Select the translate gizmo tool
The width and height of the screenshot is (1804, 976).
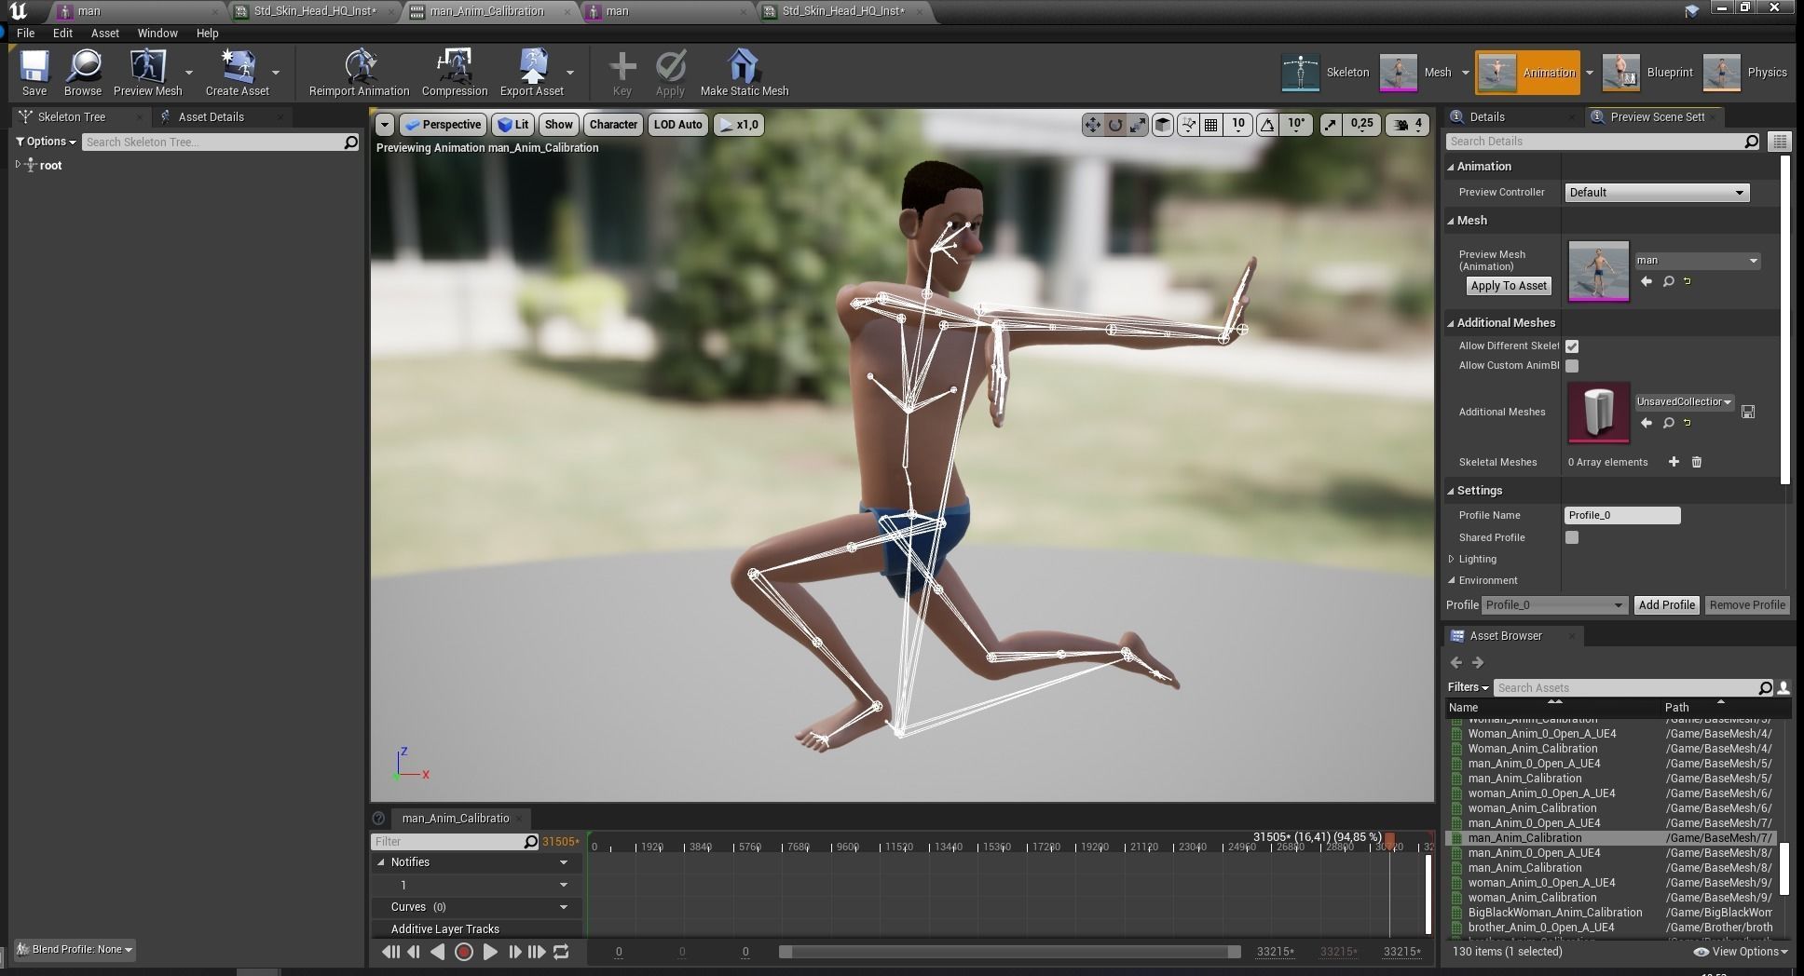click(x=1092, y=125)
